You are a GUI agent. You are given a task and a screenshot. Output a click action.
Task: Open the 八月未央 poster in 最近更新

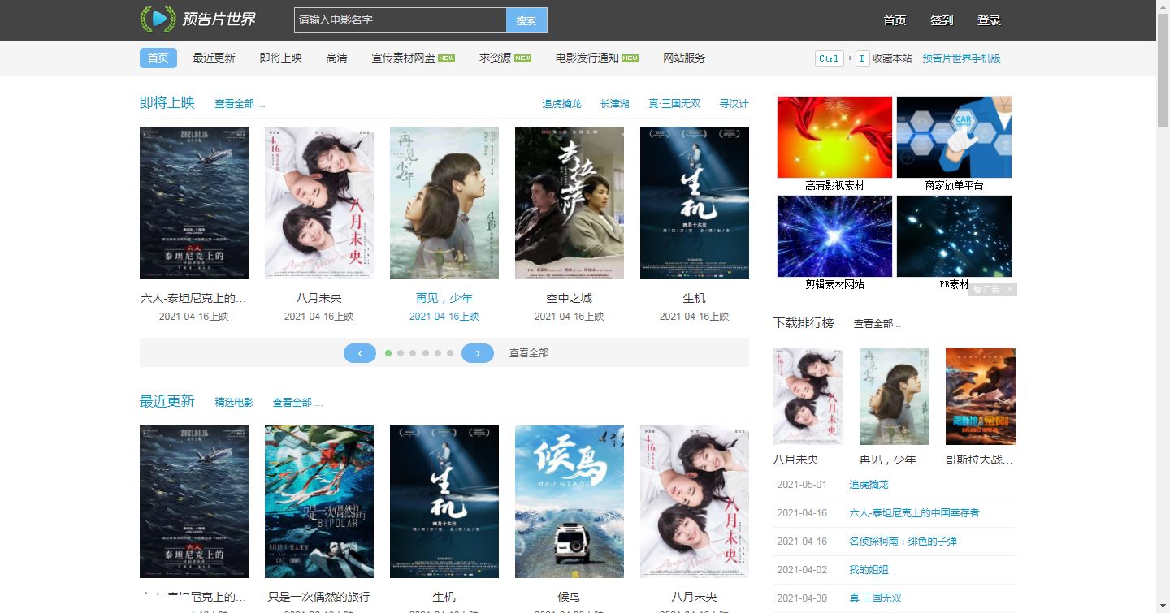click(x=695, y=502)
